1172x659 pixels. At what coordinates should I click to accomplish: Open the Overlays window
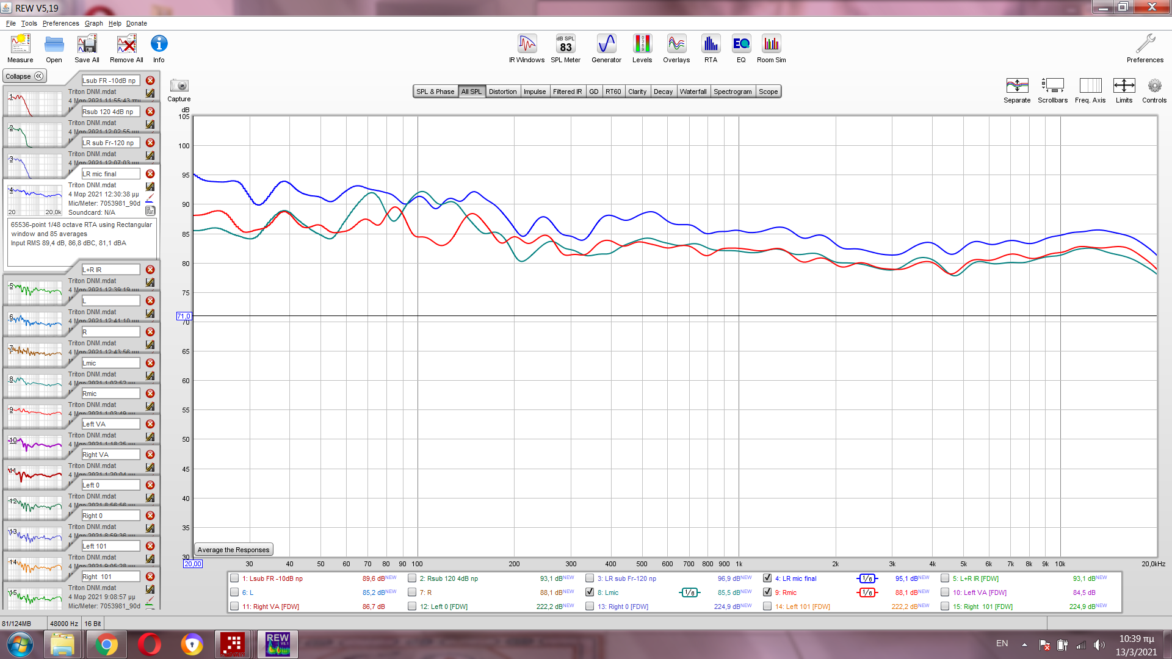[676, 48]
